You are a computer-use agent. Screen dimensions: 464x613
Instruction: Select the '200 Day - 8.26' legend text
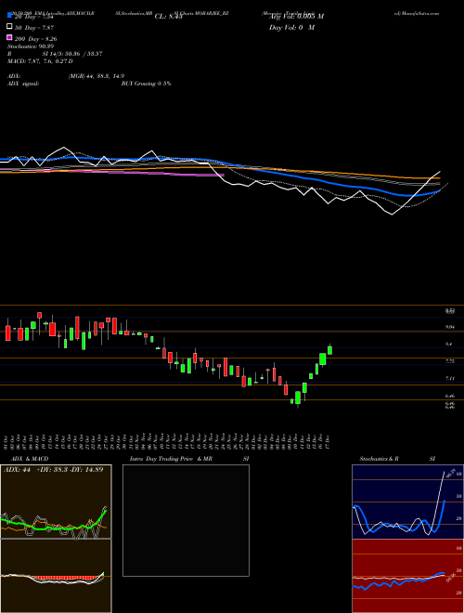tap(35, 39)
